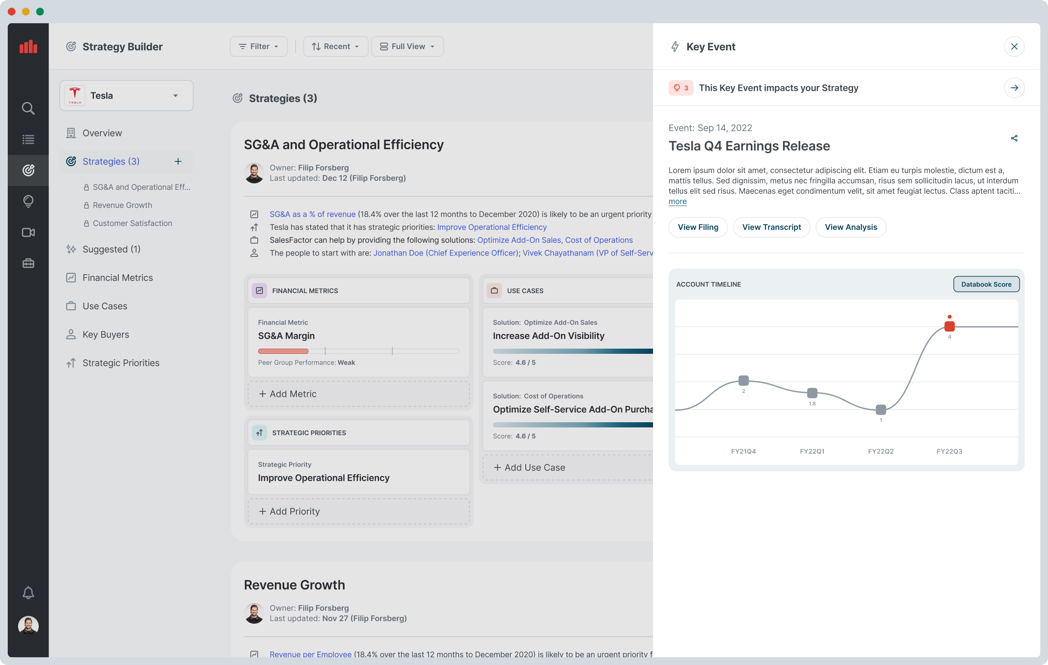The height and width of the screenshot is (665, 1048).
Task: Click the Financial Metrics card header icon
Action: (x=259, y=291)
